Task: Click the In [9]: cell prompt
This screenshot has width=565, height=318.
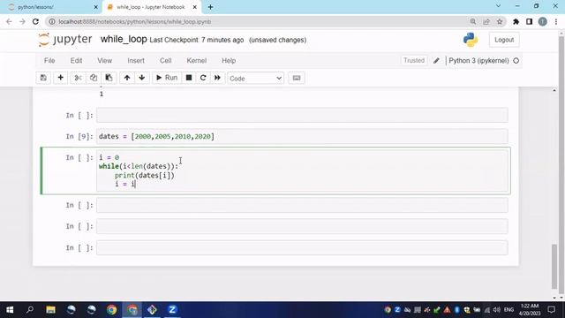Action: (x=79, y=136)
